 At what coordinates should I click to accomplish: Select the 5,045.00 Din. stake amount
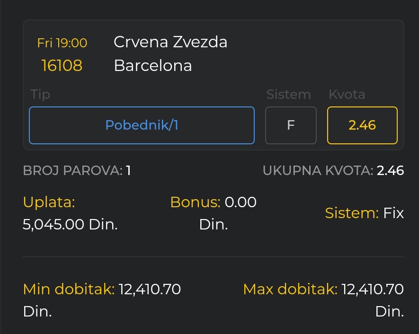[70, 224]
